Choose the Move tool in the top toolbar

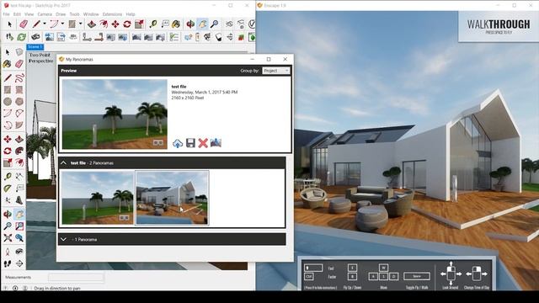click(x=115, y=24)
